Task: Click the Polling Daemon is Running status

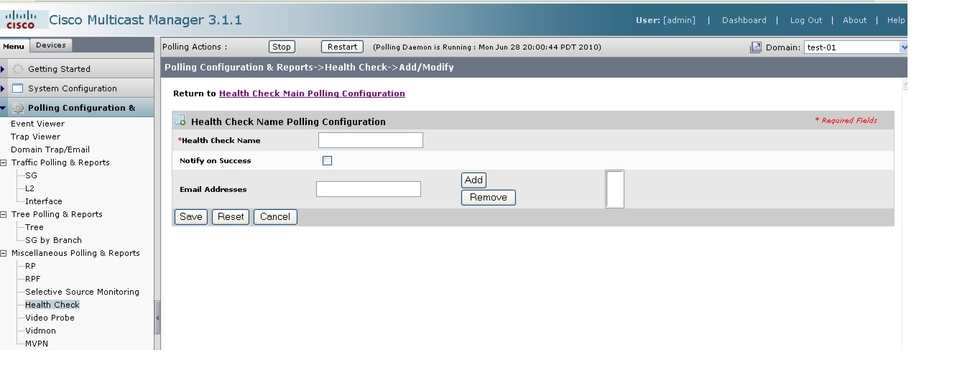Action: point(486,47)
